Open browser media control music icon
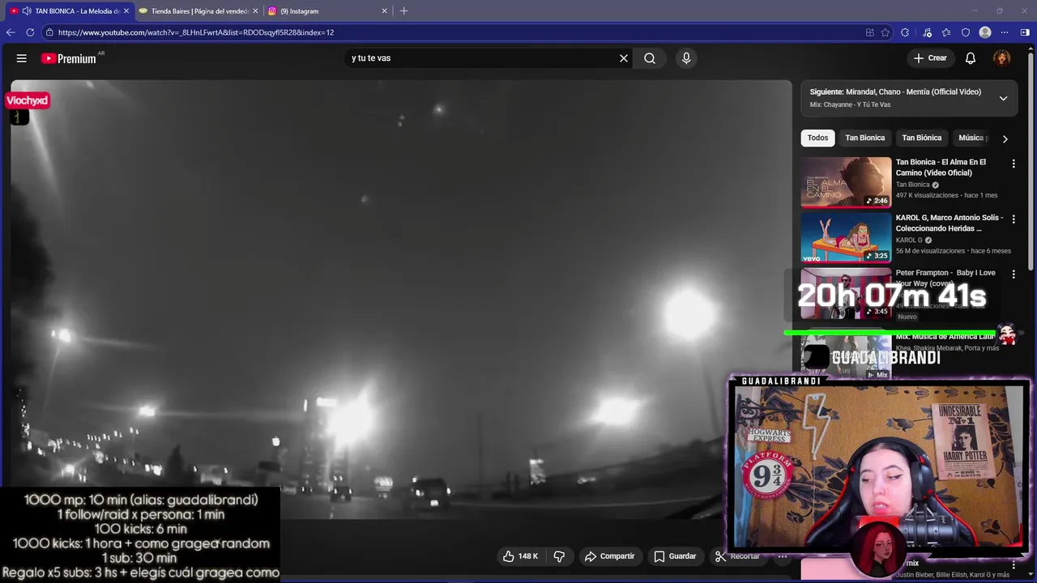The height and width of the screenshot is (583, 1037). pos(927,32)
